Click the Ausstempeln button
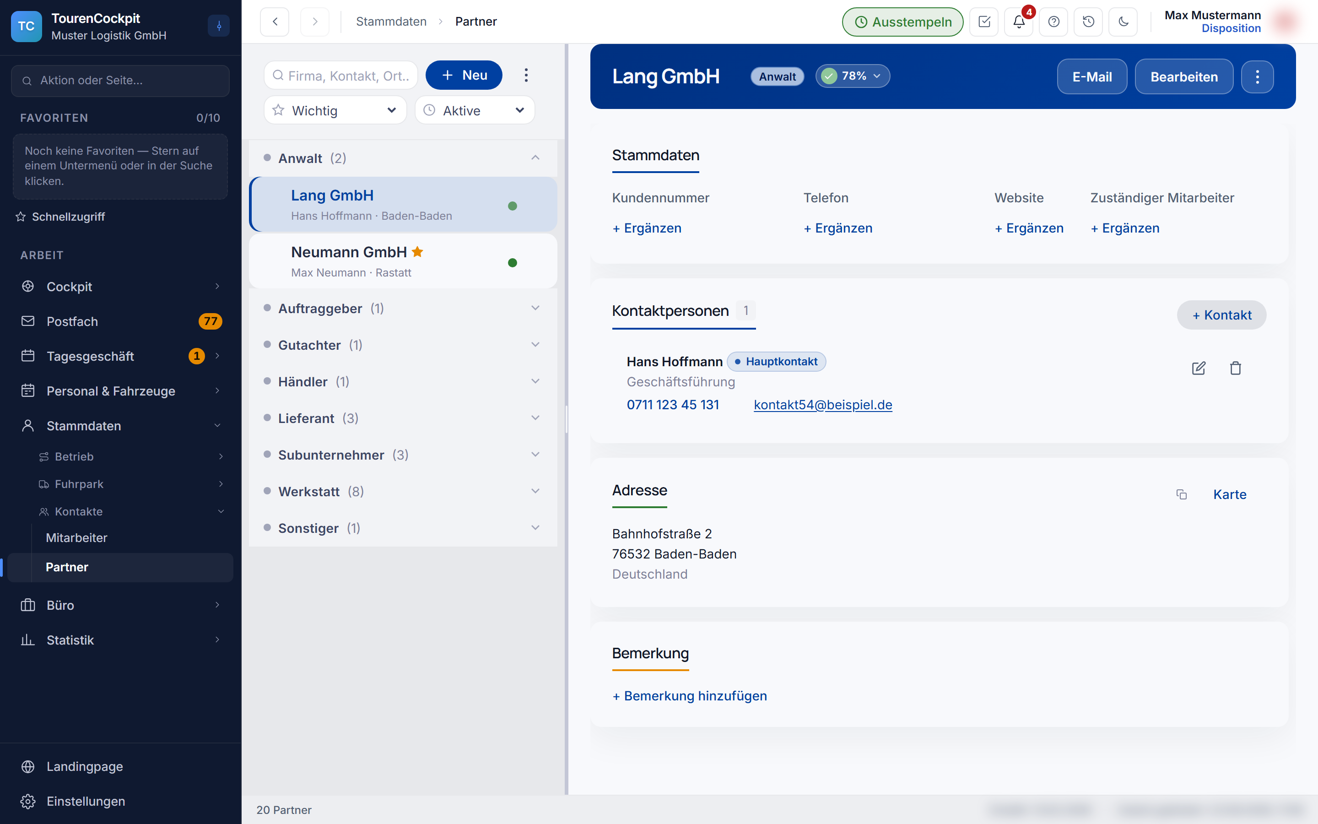The width and height of the screenshot is (1318, 824). pyautogui.click(x=903, y=22)
